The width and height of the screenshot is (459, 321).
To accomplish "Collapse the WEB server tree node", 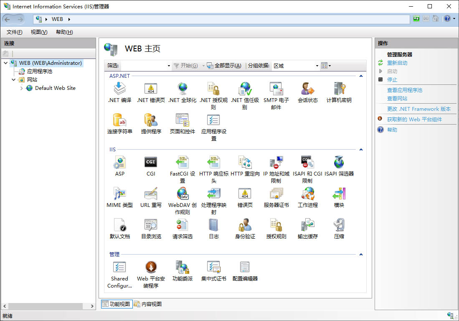I will tap(5, 63).
